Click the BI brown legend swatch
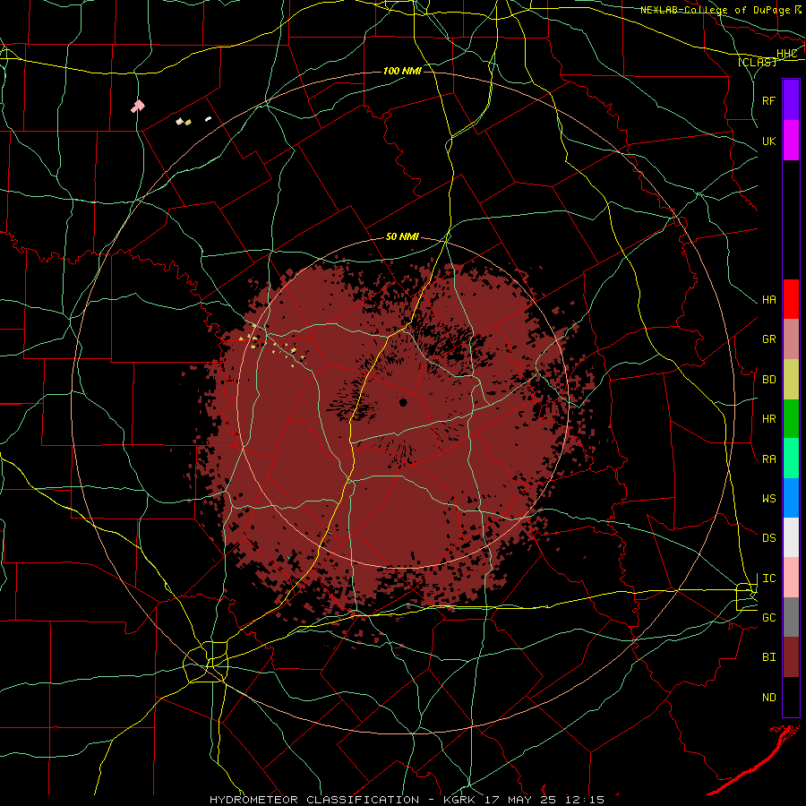Screen dimensions: 806x806 click(791, 657)
